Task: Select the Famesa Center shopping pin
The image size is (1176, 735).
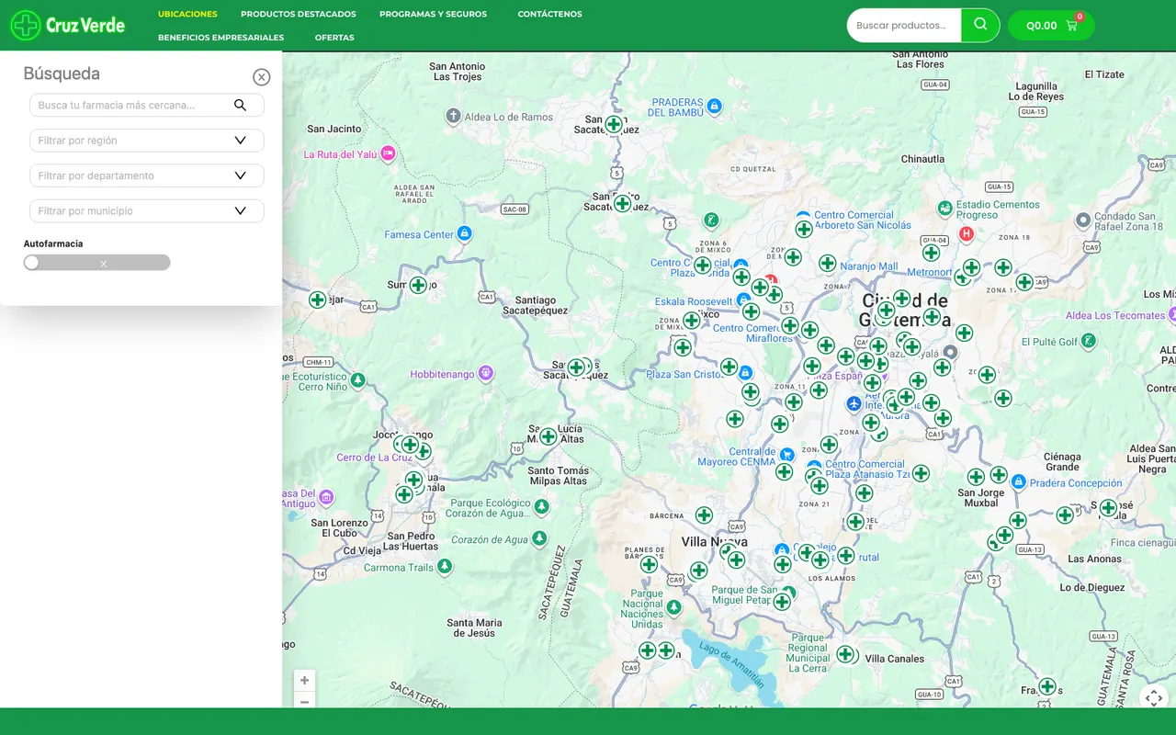Action: coord(464,234)
